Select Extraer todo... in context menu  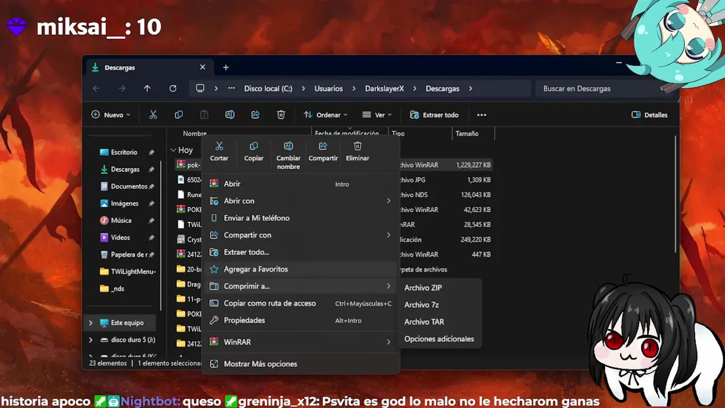[300, 252]
